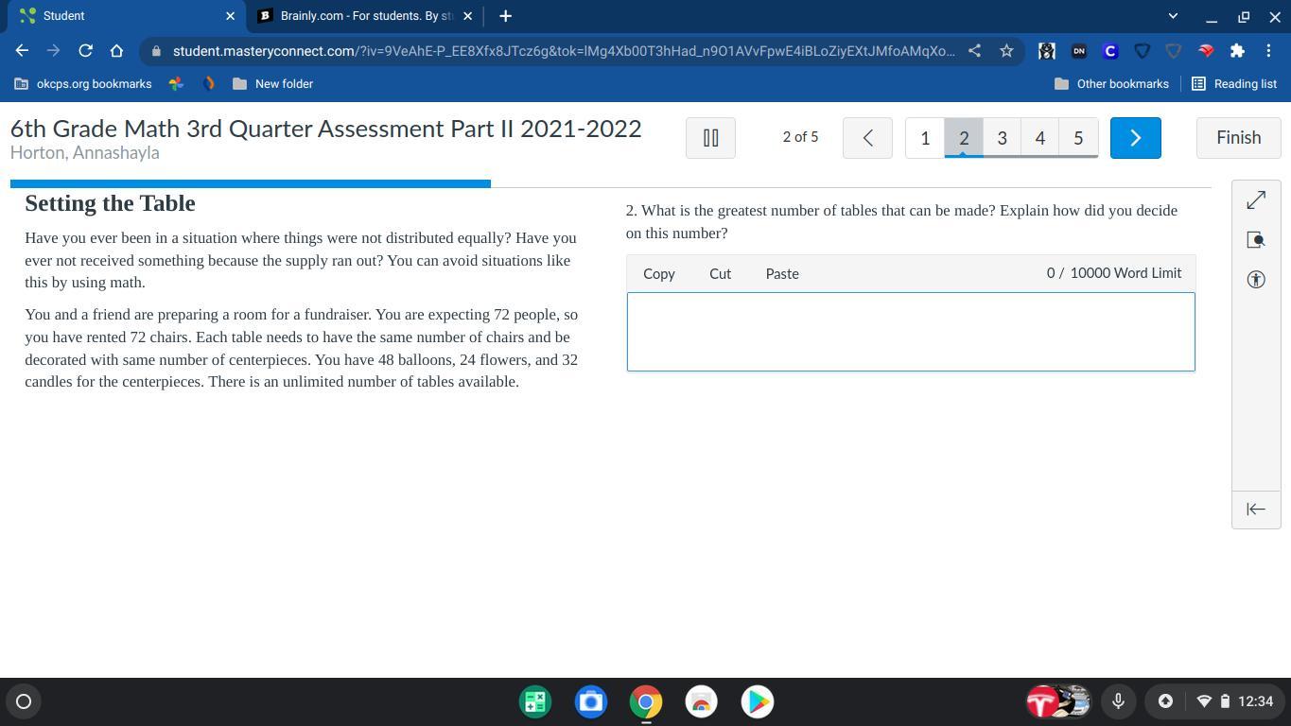This screenshot has width=1291, height=726.
Task: Go forward in browser history
Action: pyautogui.click(x=53, y=51)
